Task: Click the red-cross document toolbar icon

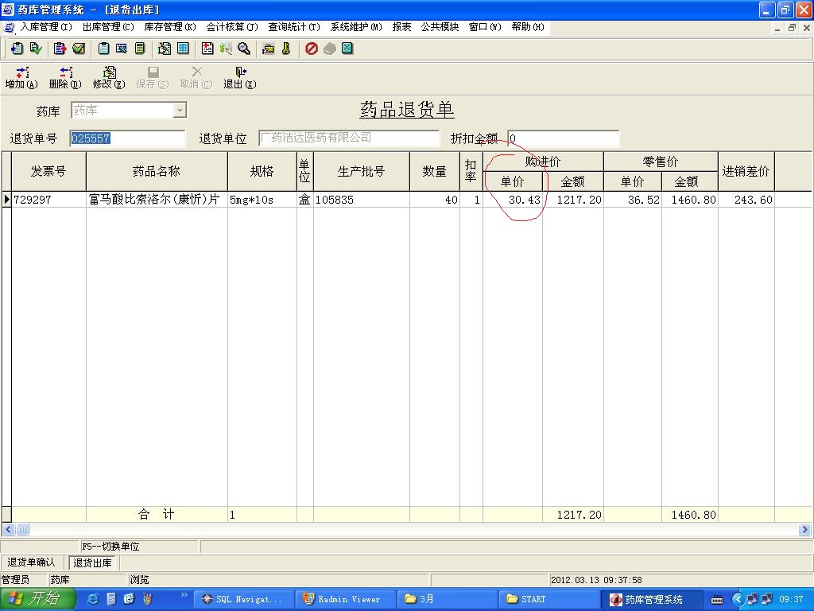Action: (207, 49)
